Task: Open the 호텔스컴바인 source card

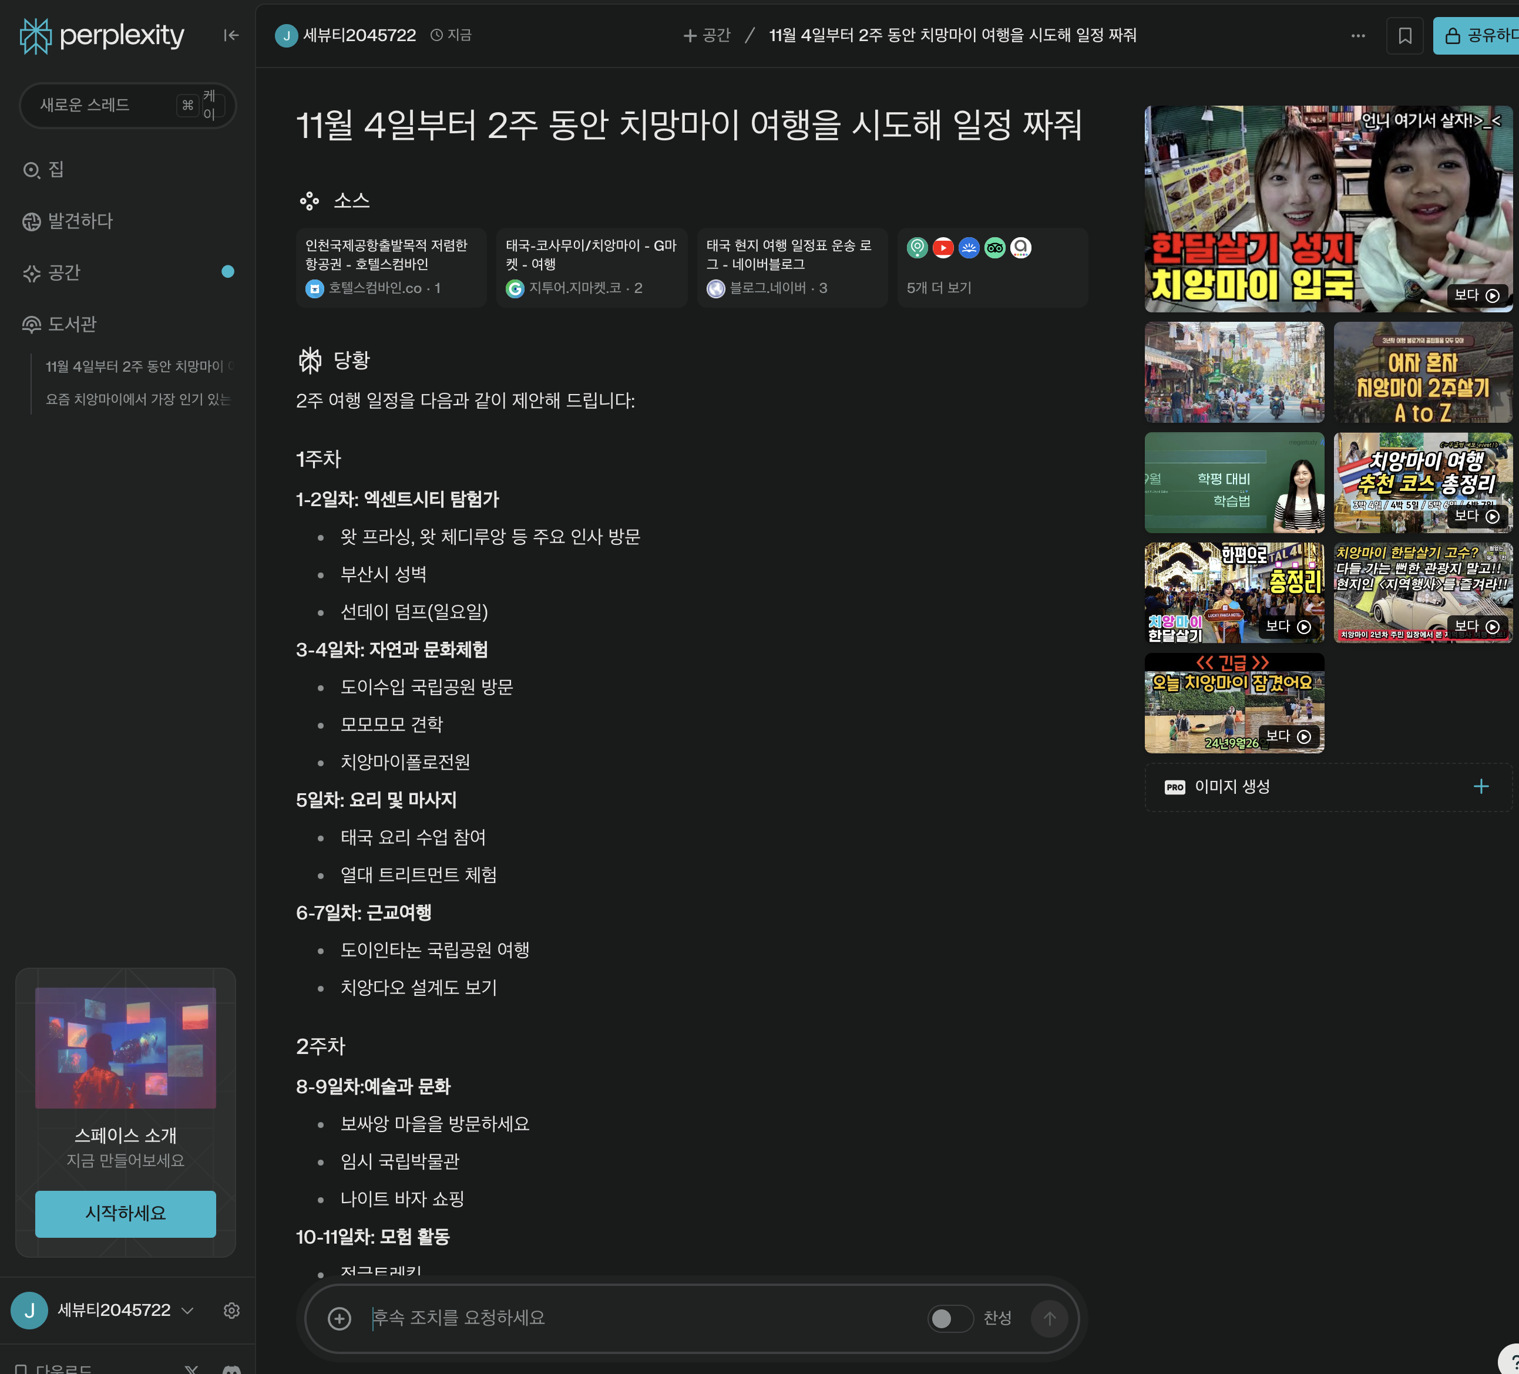Action: 390,267
